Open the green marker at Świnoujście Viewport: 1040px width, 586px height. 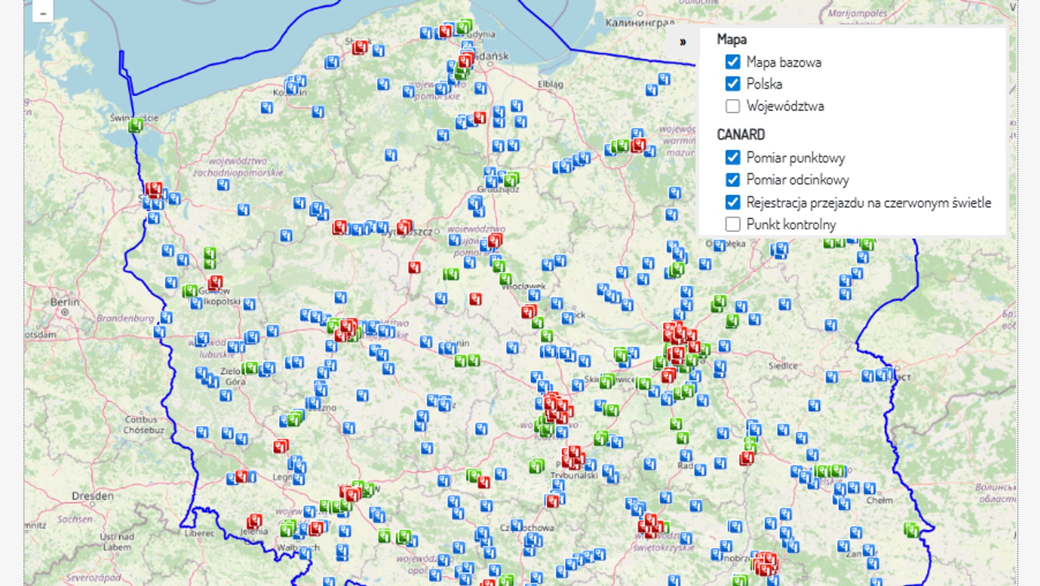tap(136, 125)
